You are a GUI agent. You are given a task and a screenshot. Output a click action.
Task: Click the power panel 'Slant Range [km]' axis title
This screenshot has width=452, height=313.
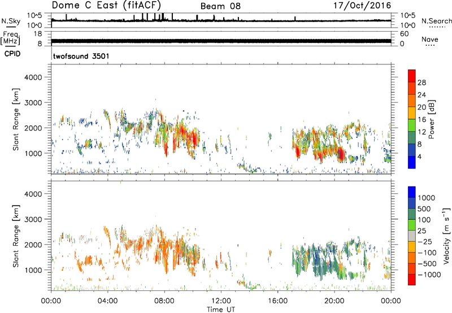click(16, 119)
